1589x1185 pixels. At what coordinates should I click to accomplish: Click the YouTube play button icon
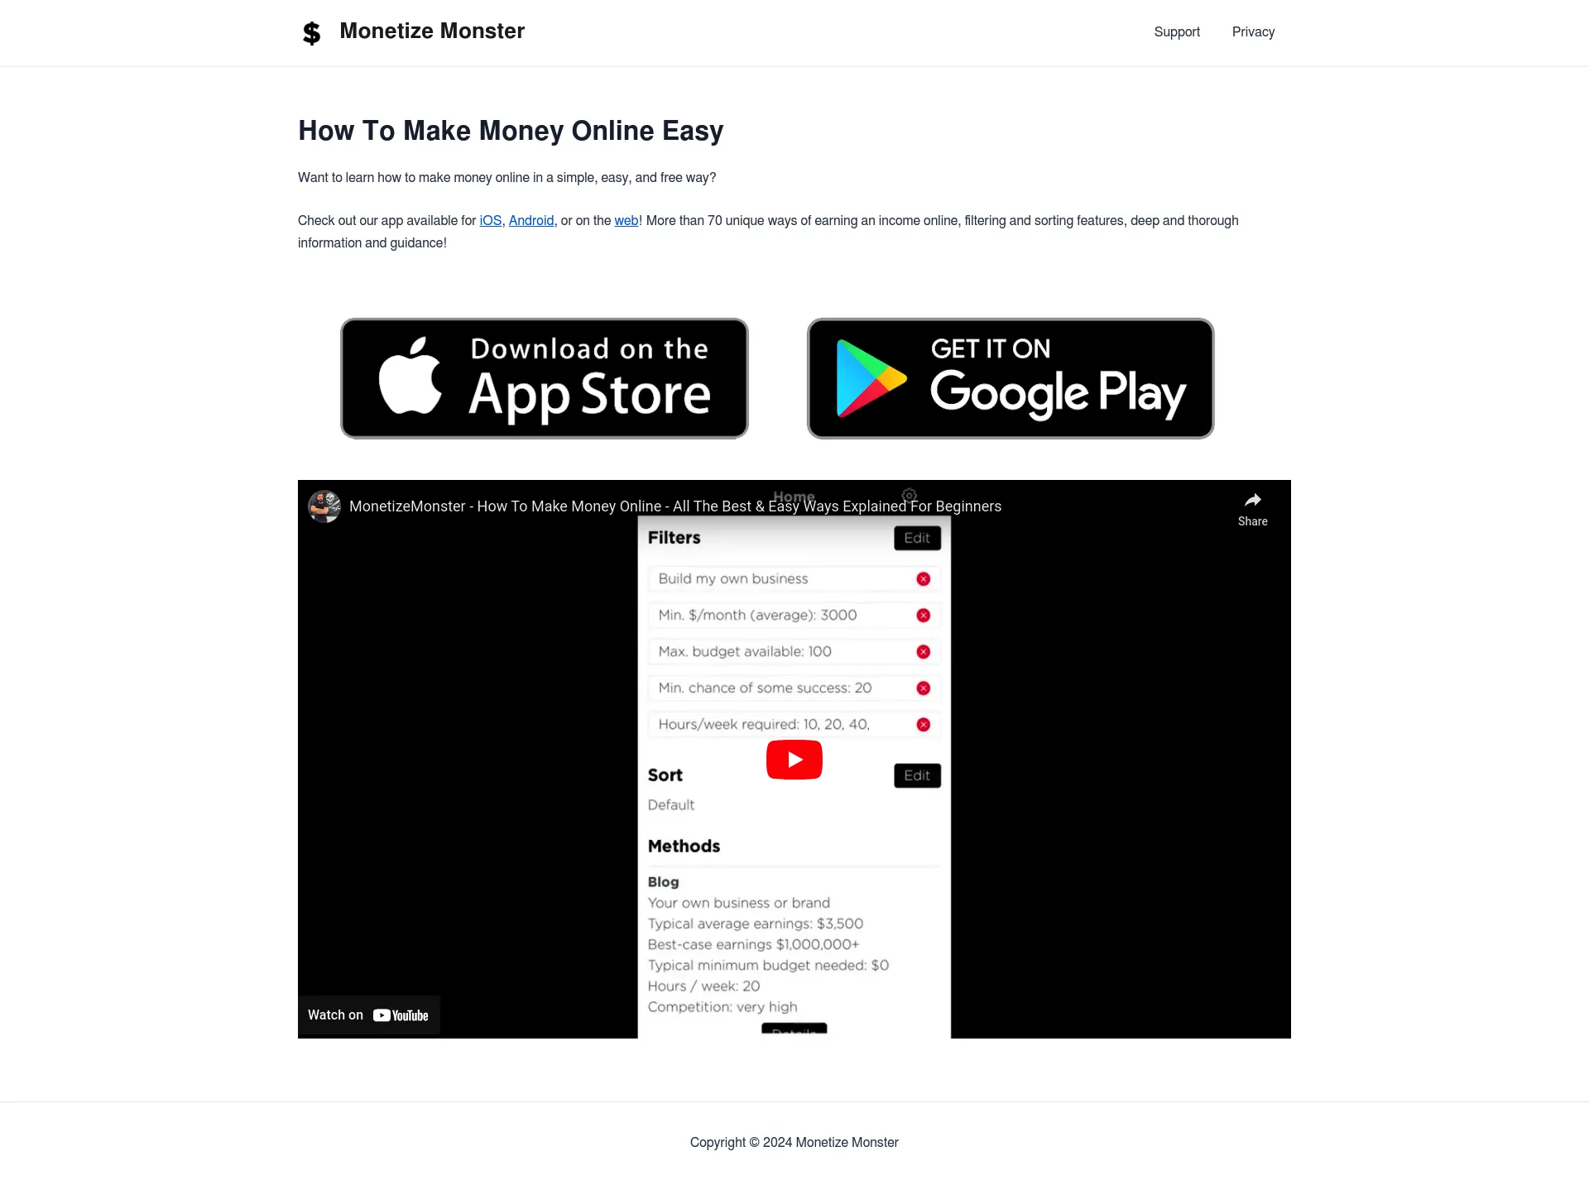click(x=794, y=758)
